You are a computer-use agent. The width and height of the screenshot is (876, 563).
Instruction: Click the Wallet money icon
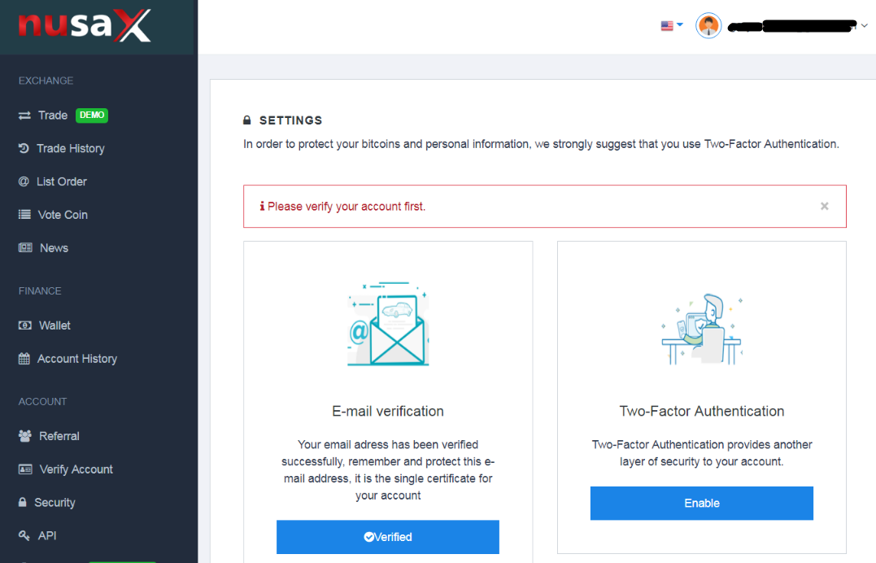click(x=25, y=325)
